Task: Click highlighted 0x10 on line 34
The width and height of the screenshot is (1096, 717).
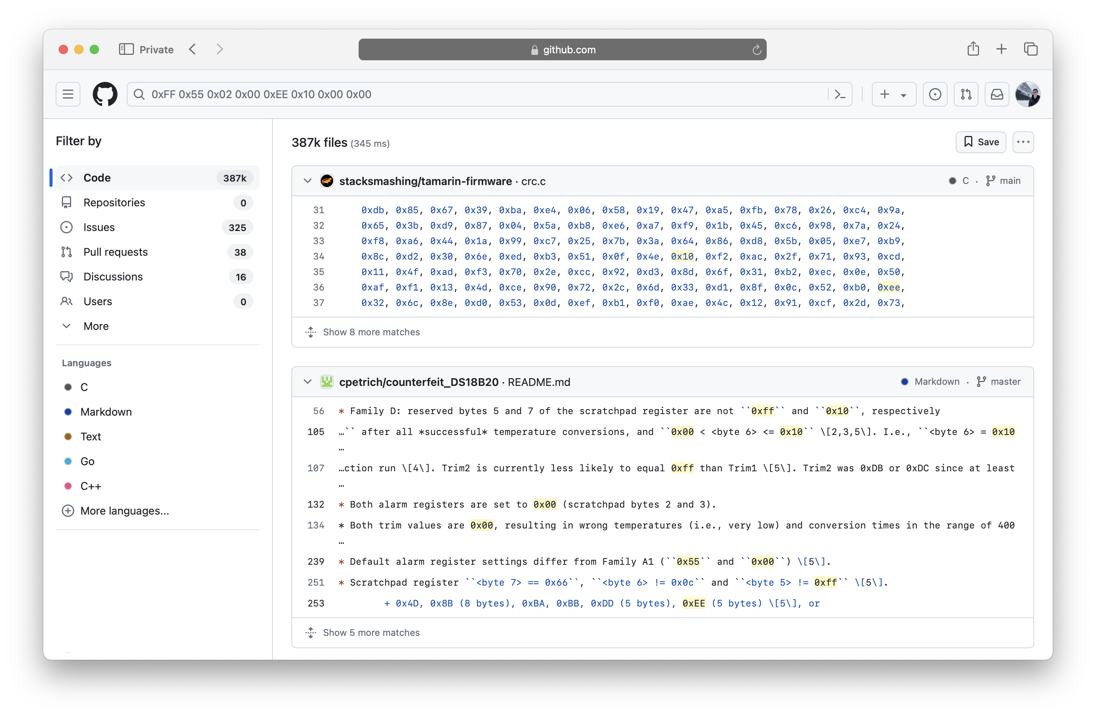Action: (x=682, y=257)
